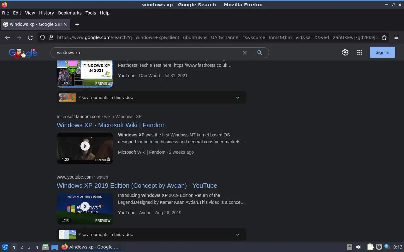Click the removable media tray icon

(350, 247)
